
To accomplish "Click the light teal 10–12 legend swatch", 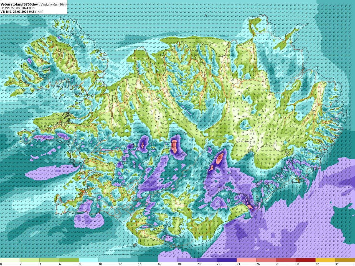I will click(108, 260).
